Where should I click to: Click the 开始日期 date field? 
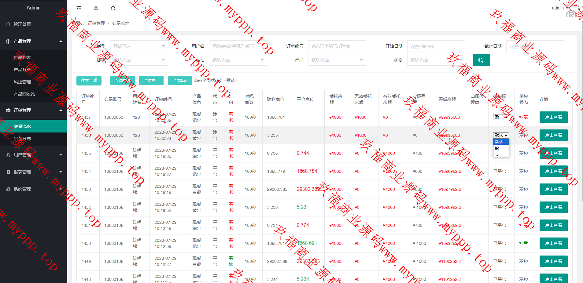coord(436,46)
